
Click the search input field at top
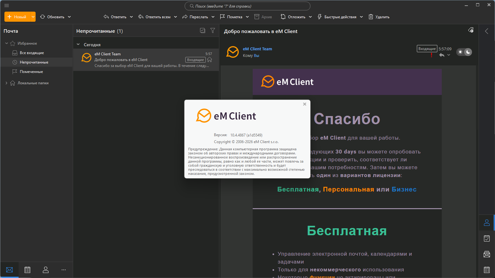[x=247, y=6]
